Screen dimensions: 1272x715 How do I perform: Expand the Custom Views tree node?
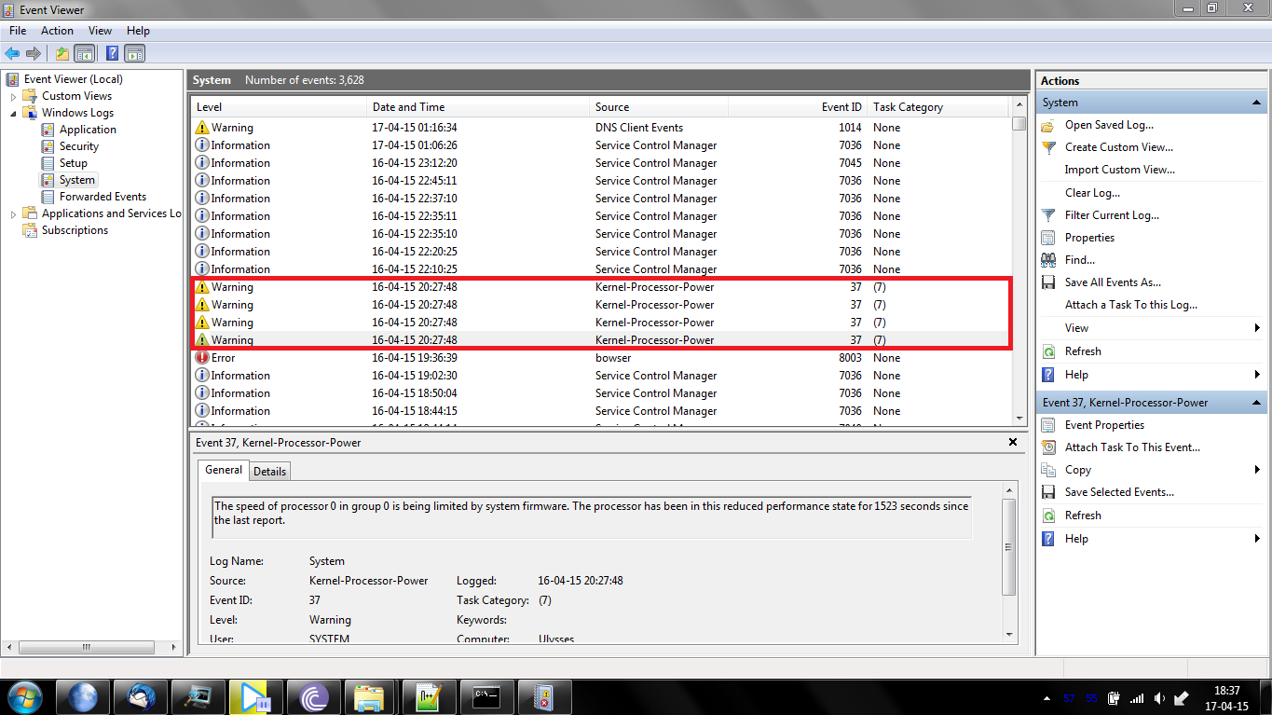pos(13,96)
